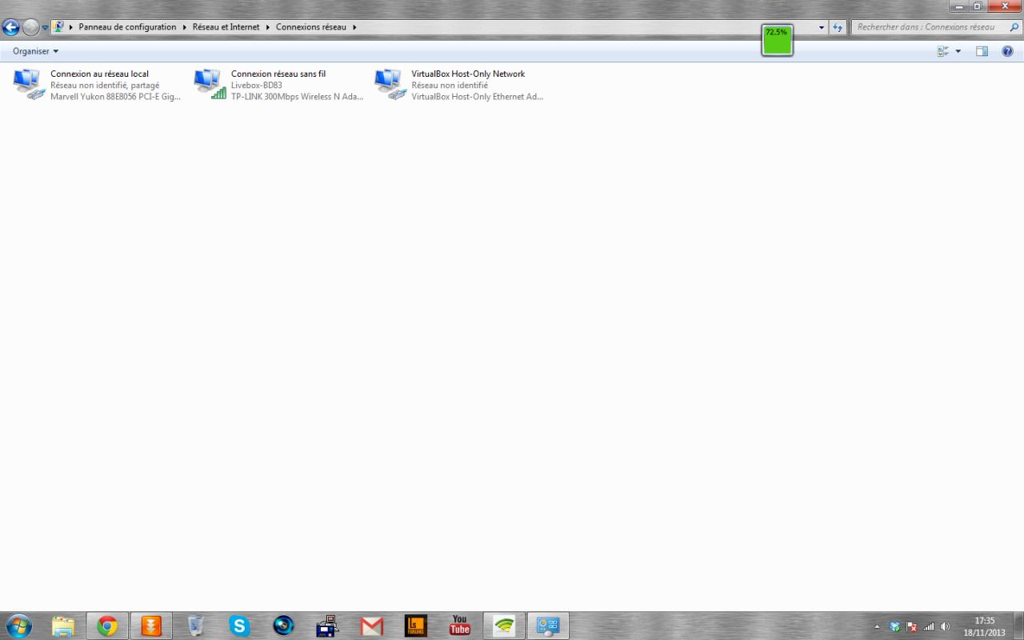Launch Google Chrome from the taskbar
This screenshot has width=1024, height=640.
point(107,626)
